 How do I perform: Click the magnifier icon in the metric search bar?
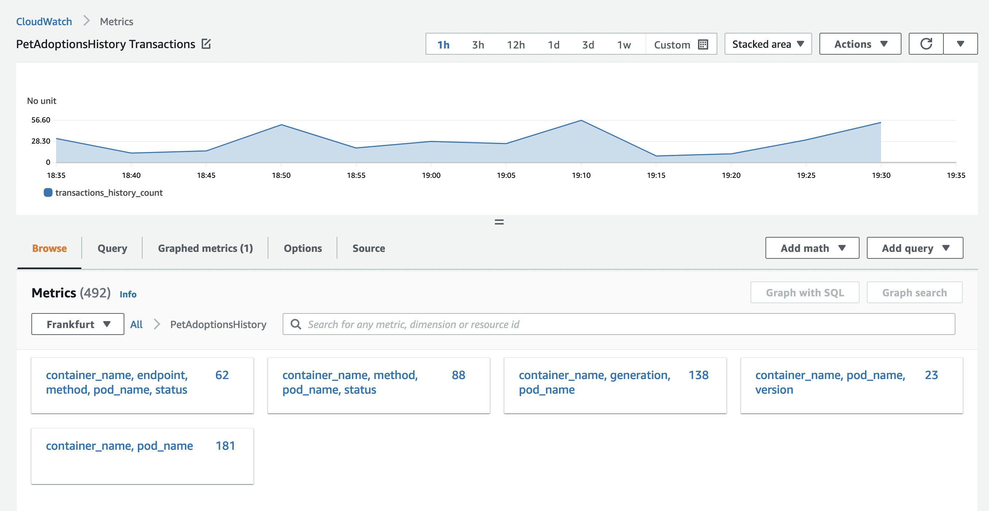point(296,324)
